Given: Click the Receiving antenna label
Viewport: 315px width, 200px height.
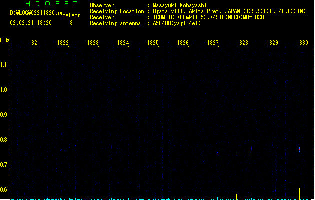Looking at the screenshot, I should click(115, 23).
